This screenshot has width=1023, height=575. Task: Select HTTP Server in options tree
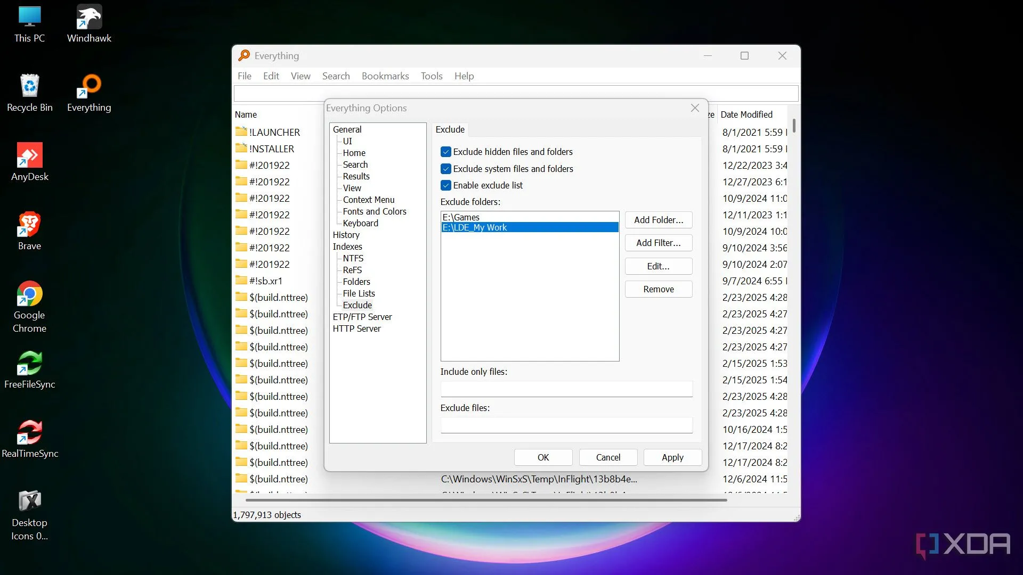coord(356,328)
